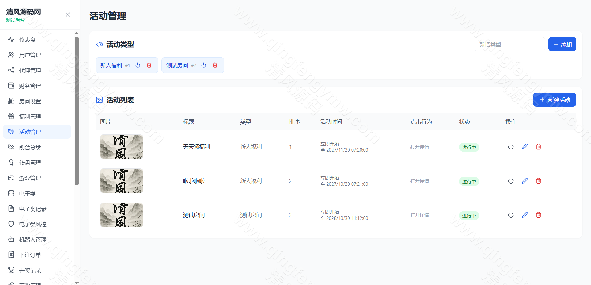Toggle status of 天天领福利 activity
Viewport: 591px width, 285px height.
coord(511,147)
